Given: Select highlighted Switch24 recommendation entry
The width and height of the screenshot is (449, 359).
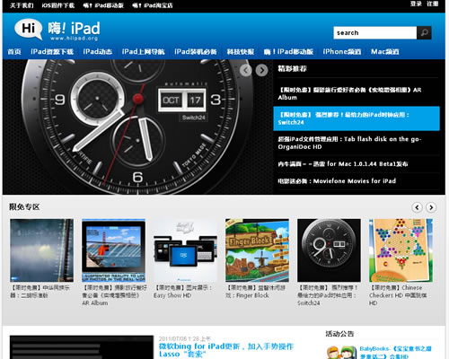Looking at the screenshot, I should tap(357, 118).
